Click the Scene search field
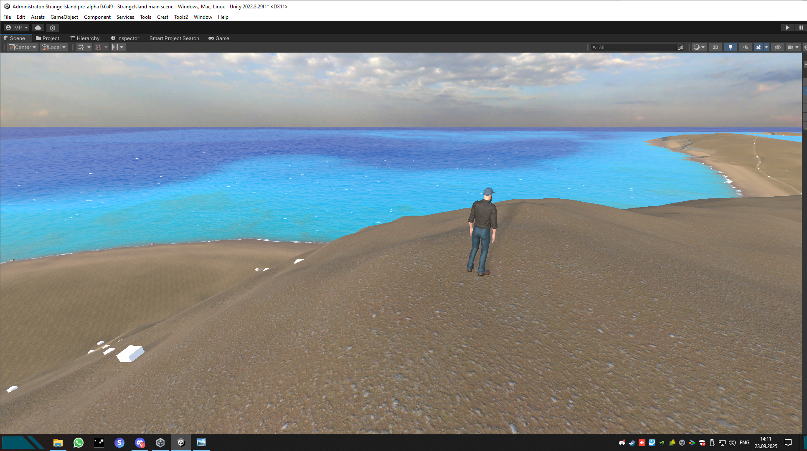This screenshot has width=807, height=451. point(635,47)
